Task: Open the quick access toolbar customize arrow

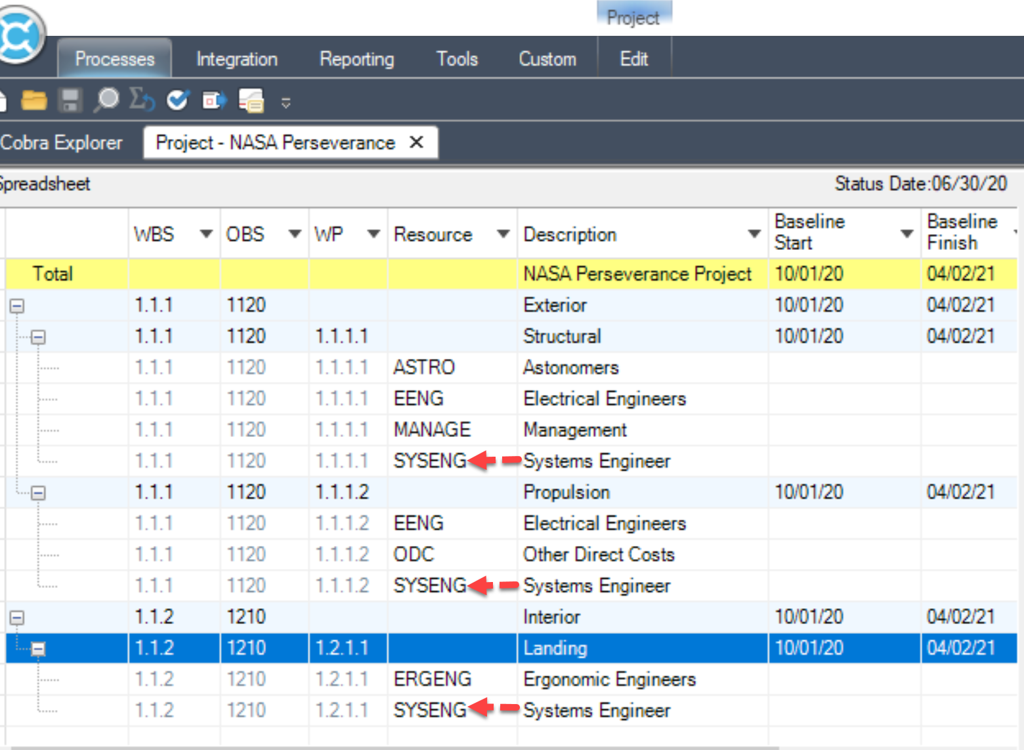Action: 286,102
